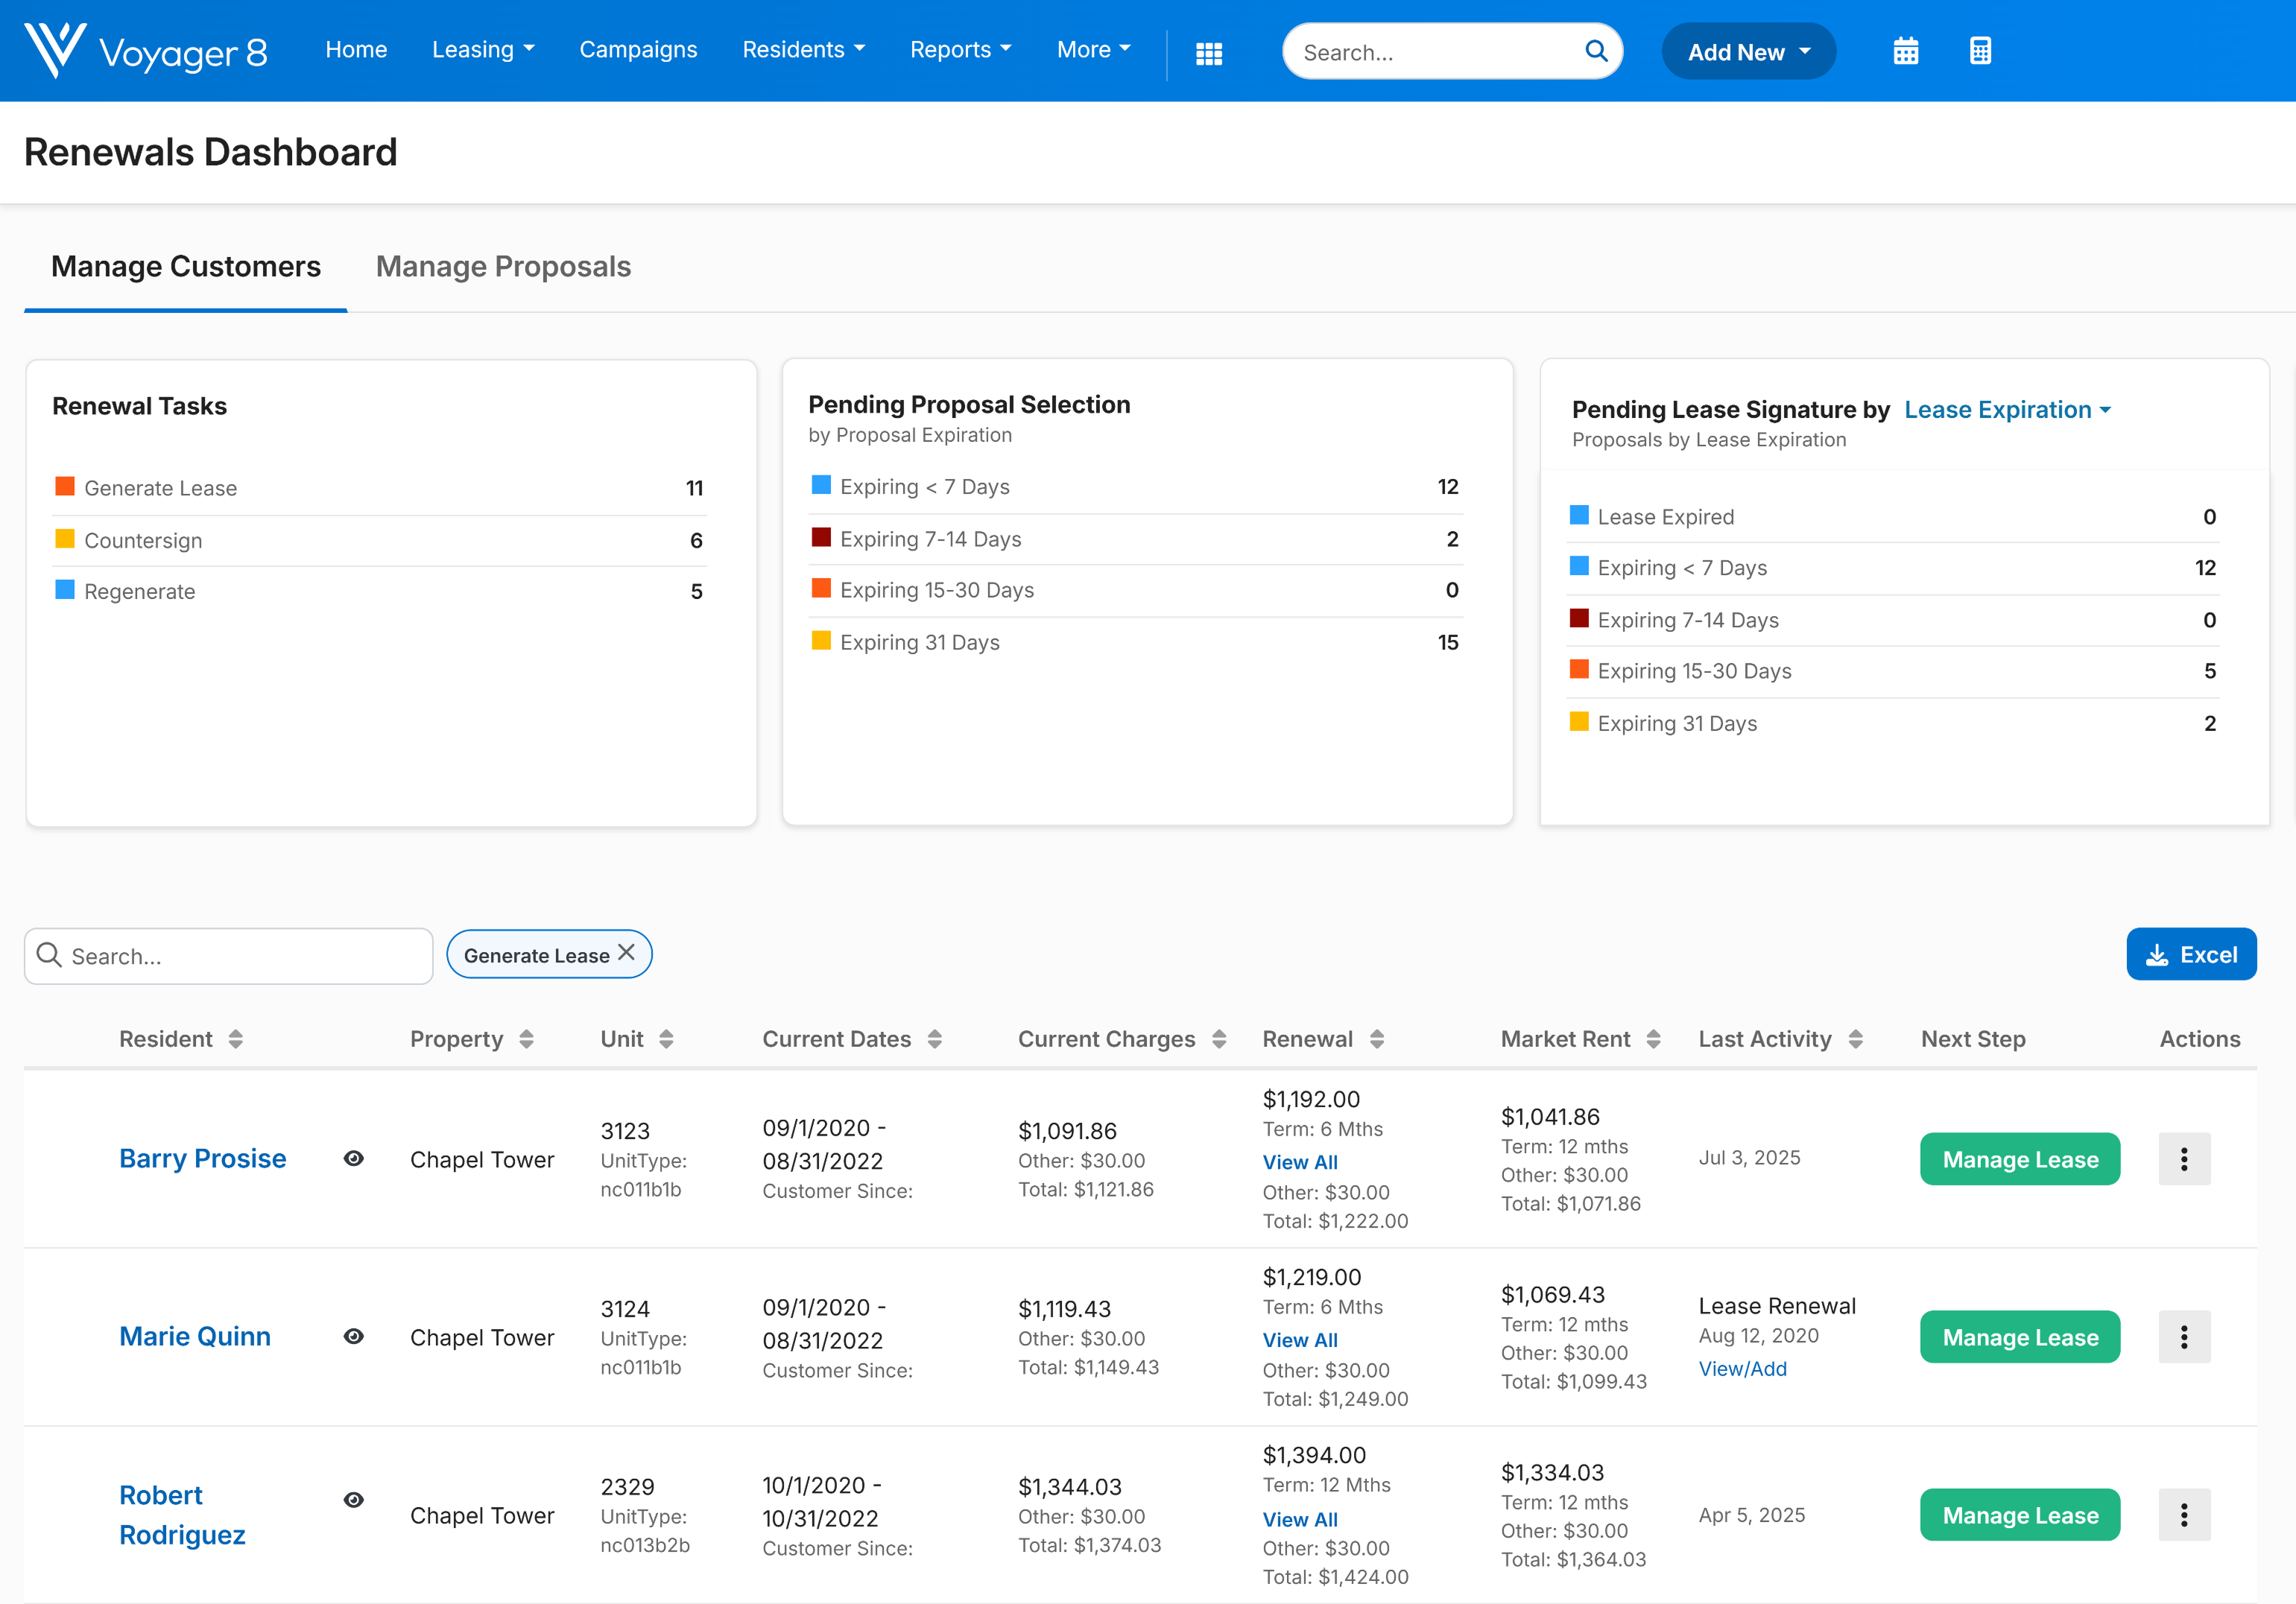
Task: Click the Next Step column header
Action: (x=1973, y=1039)
